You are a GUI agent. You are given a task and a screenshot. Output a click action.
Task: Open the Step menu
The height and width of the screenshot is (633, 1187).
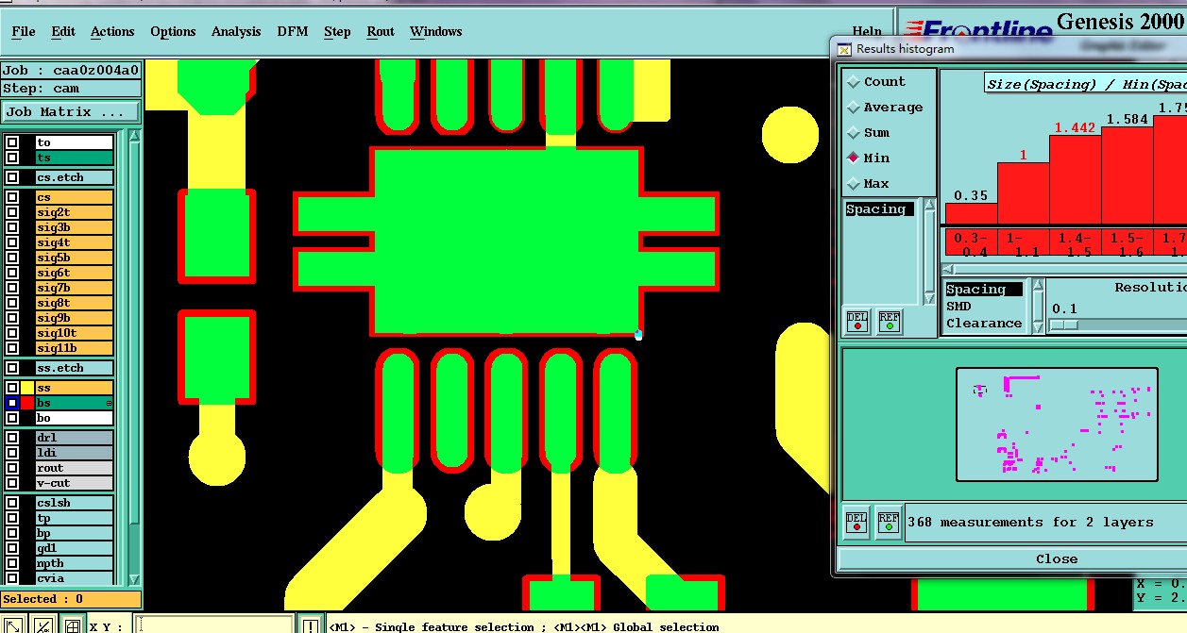click(337, 31)
